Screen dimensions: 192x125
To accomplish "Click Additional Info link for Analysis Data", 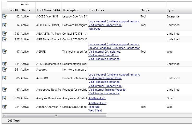I will tap(97, 98).
